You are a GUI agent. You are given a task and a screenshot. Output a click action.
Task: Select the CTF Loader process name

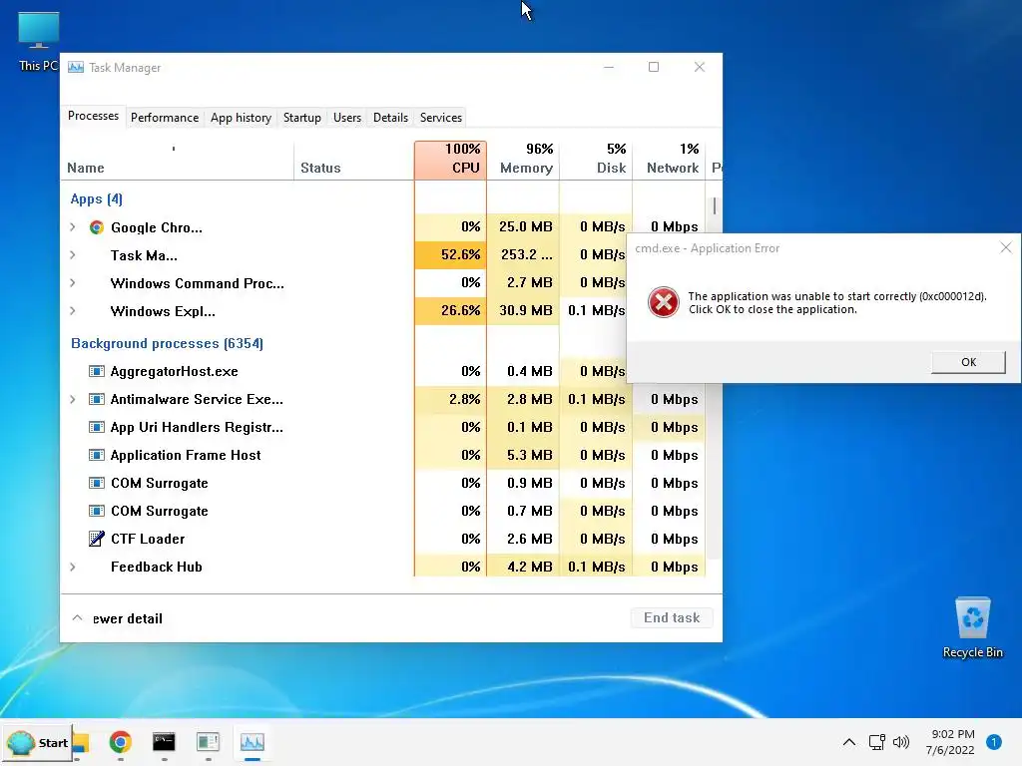pos(148,539)
